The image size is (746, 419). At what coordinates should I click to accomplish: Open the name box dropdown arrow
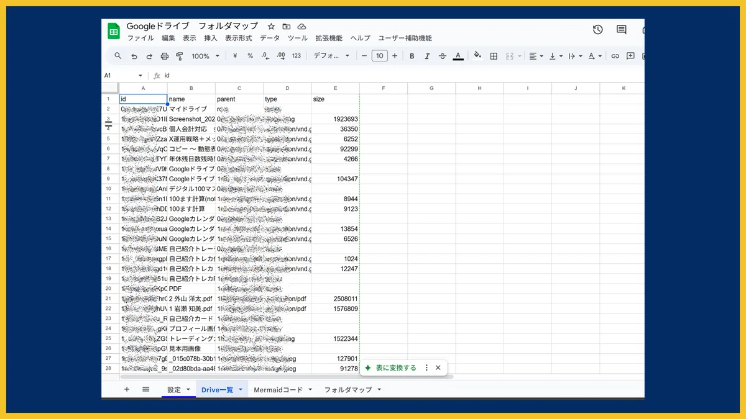[140, 76]
